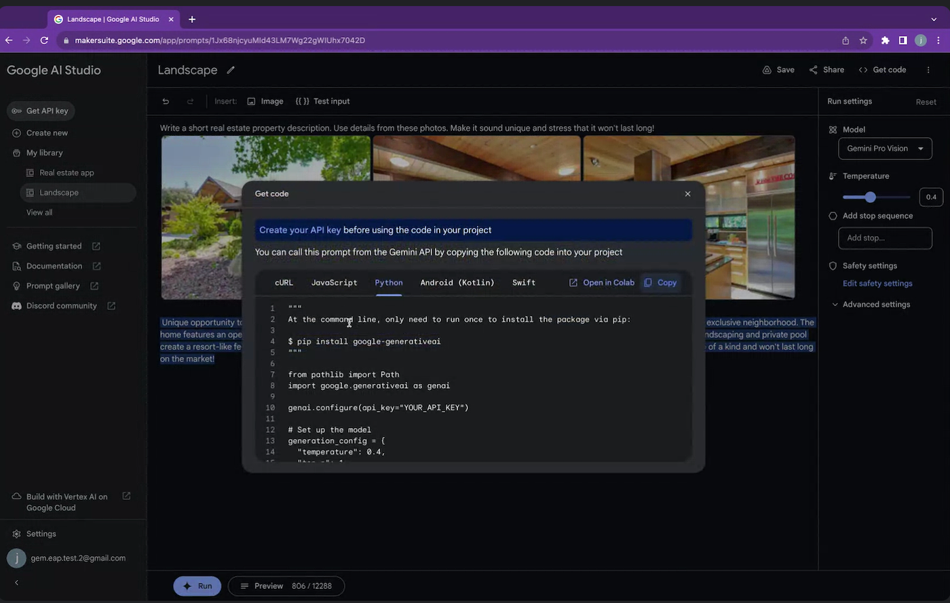950x603 pixels.
Task: Open the Prompt gallery from sidebar
Action: click(x=51, y=286)
